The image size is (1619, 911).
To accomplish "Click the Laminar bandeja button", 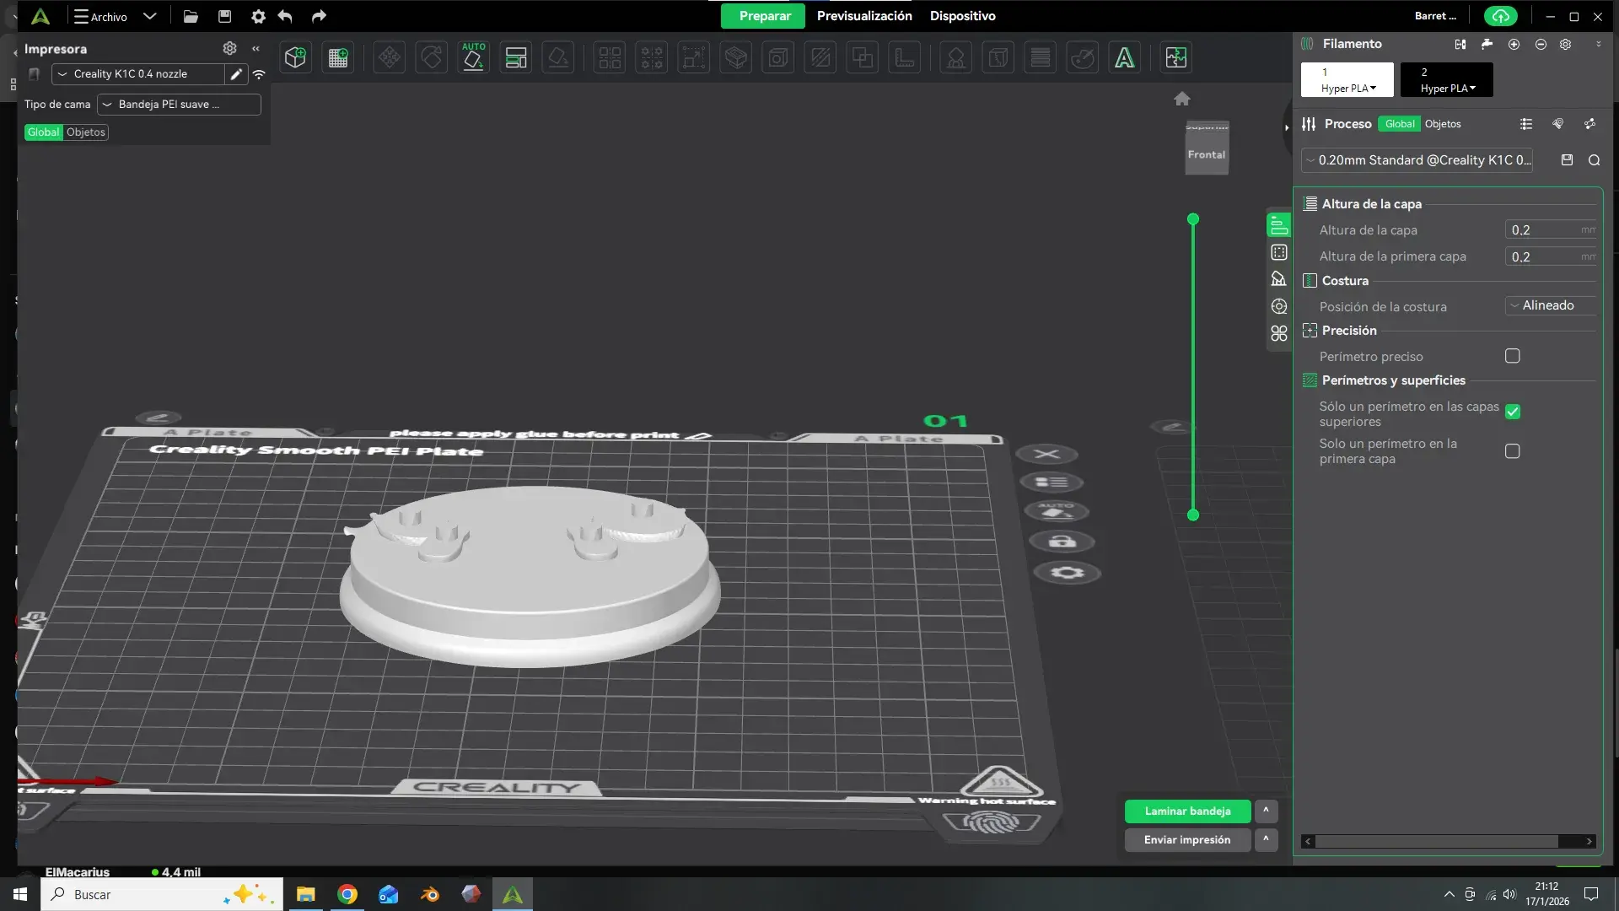I will click(x=1187, y=811).
